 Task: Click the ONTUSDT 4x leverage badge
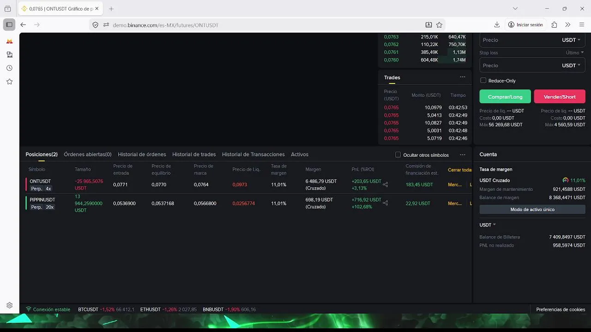pyautogui.click(x=48, y=189)
